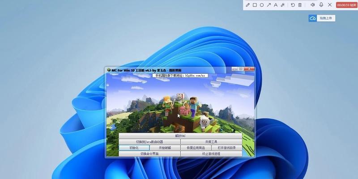Minimize the MC For Win 10 toolbox window
Screen dimensions: 358x179
(234, 69)
